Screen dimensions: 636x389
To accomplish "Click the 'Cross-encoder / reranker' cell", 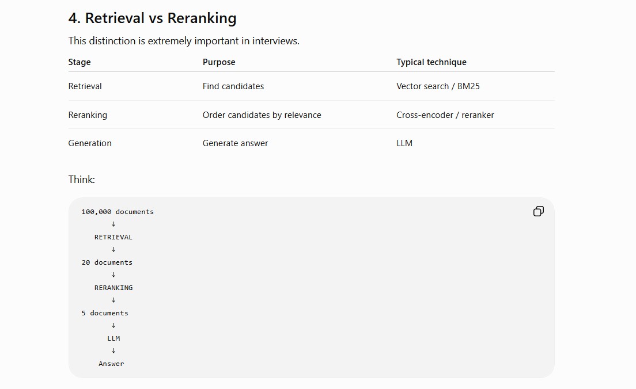I will click(445, 115).
